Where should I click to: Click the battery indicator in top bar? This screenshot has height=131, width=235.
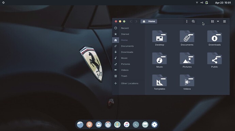coord(207,2)
